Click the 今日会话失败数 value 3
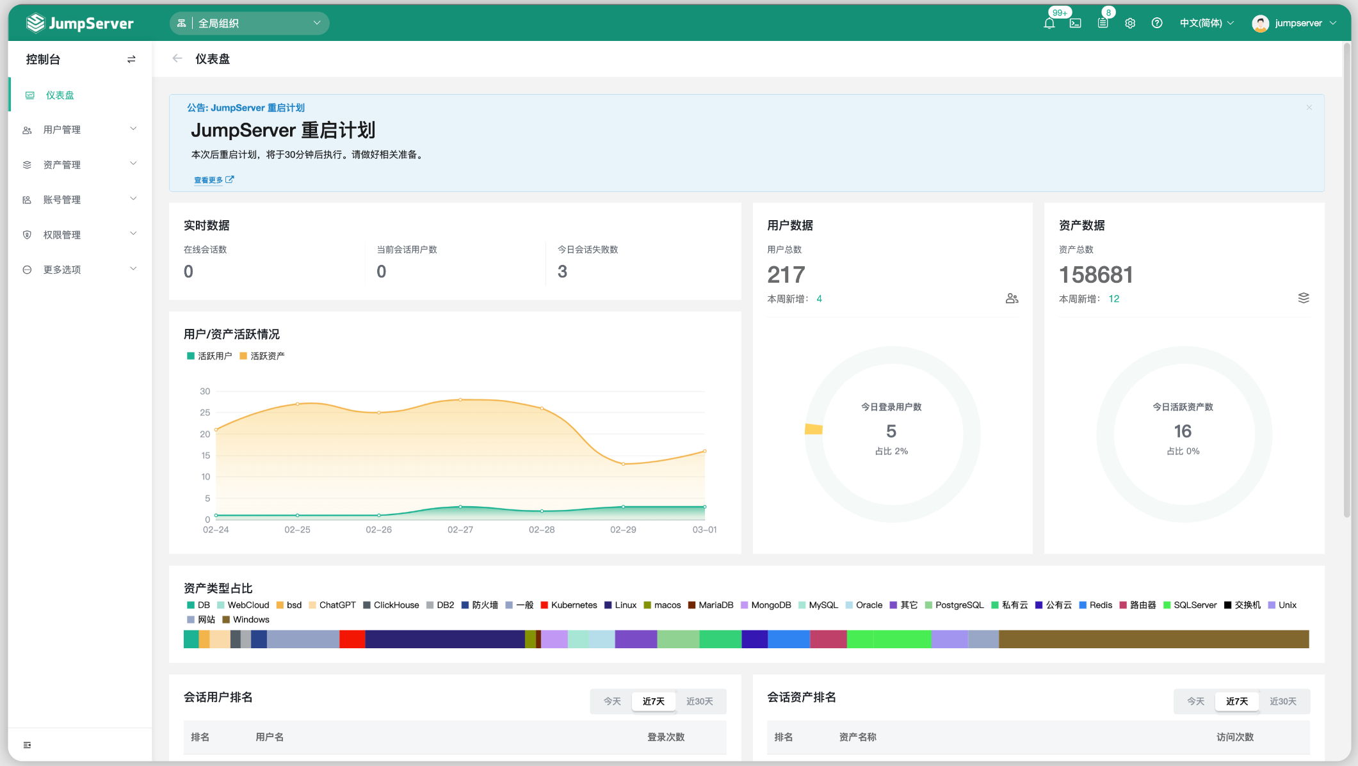 point(562,271)
